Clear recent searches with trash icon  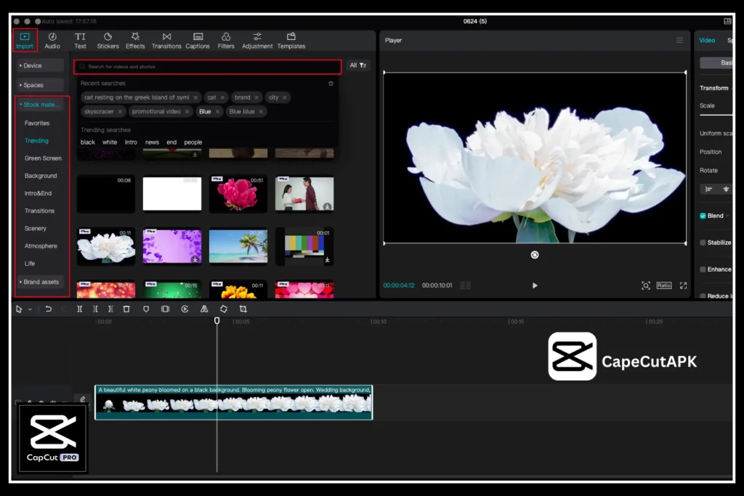coord(331,84)
